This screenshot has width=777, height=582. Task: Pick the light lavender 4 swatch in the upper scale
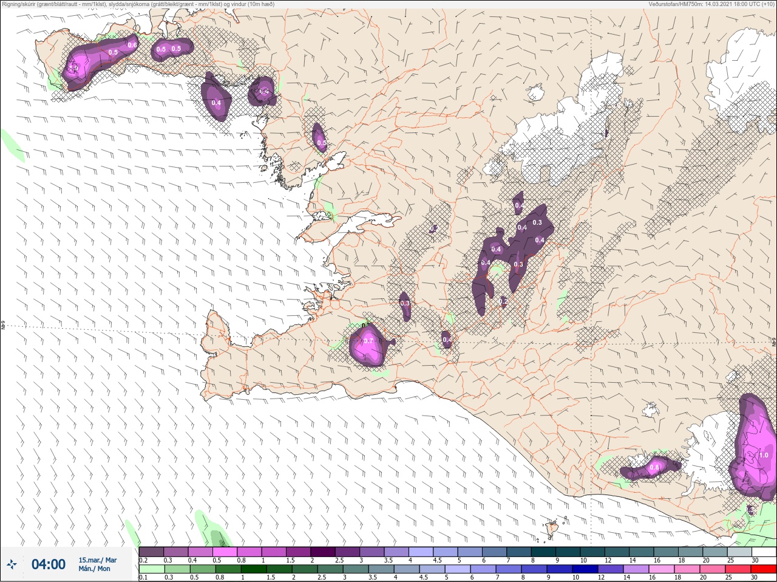(421, 552)
